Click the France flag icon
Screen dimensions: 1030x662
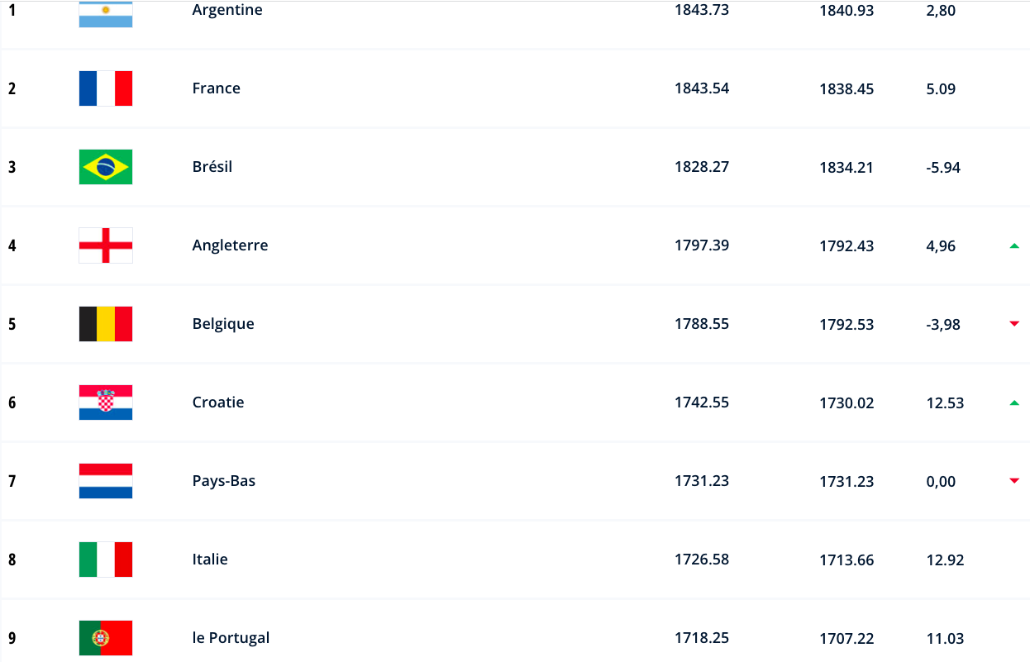[106, 88]
